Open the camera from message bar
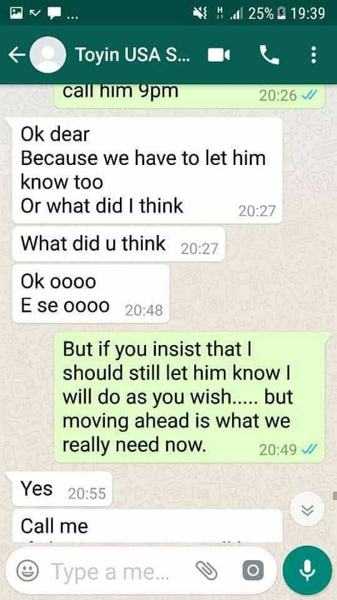The height and width of the screenshot is (600, 337). tap(253, 571)
